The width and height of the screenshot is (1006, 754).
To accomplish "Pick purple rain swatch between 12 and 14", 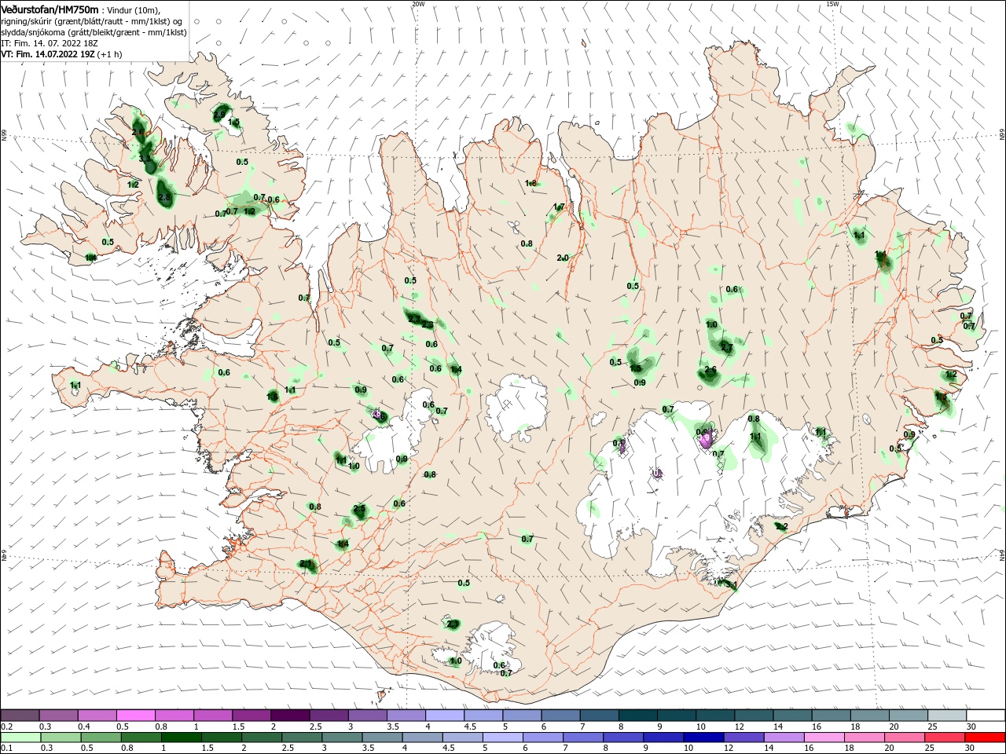I will pos(743,738).
